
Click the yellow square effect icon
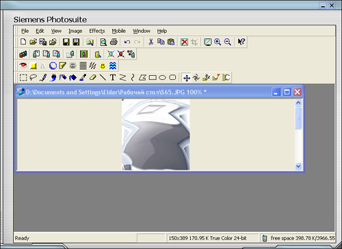point(34,66)
